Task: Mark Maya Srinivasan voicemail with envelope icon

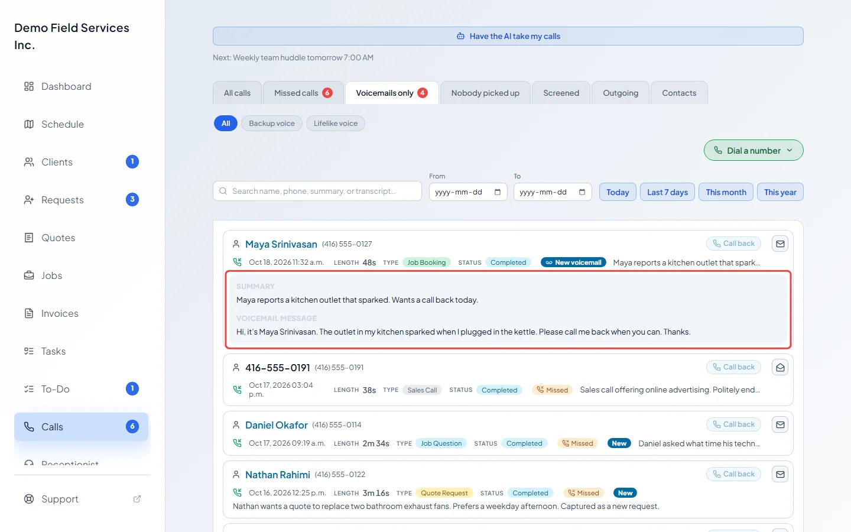Action: 780,244
